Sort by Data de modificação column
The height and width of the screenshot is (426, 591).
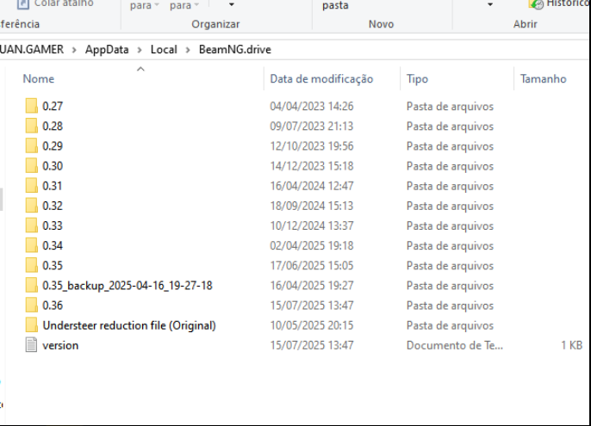point(321,78)
